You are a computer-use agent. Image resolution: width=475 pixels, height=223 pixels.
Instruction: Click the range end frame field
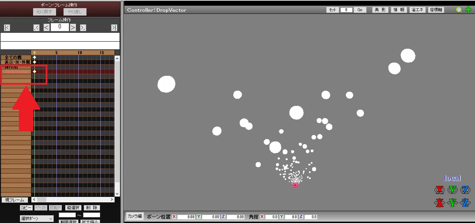coord(91,215)
